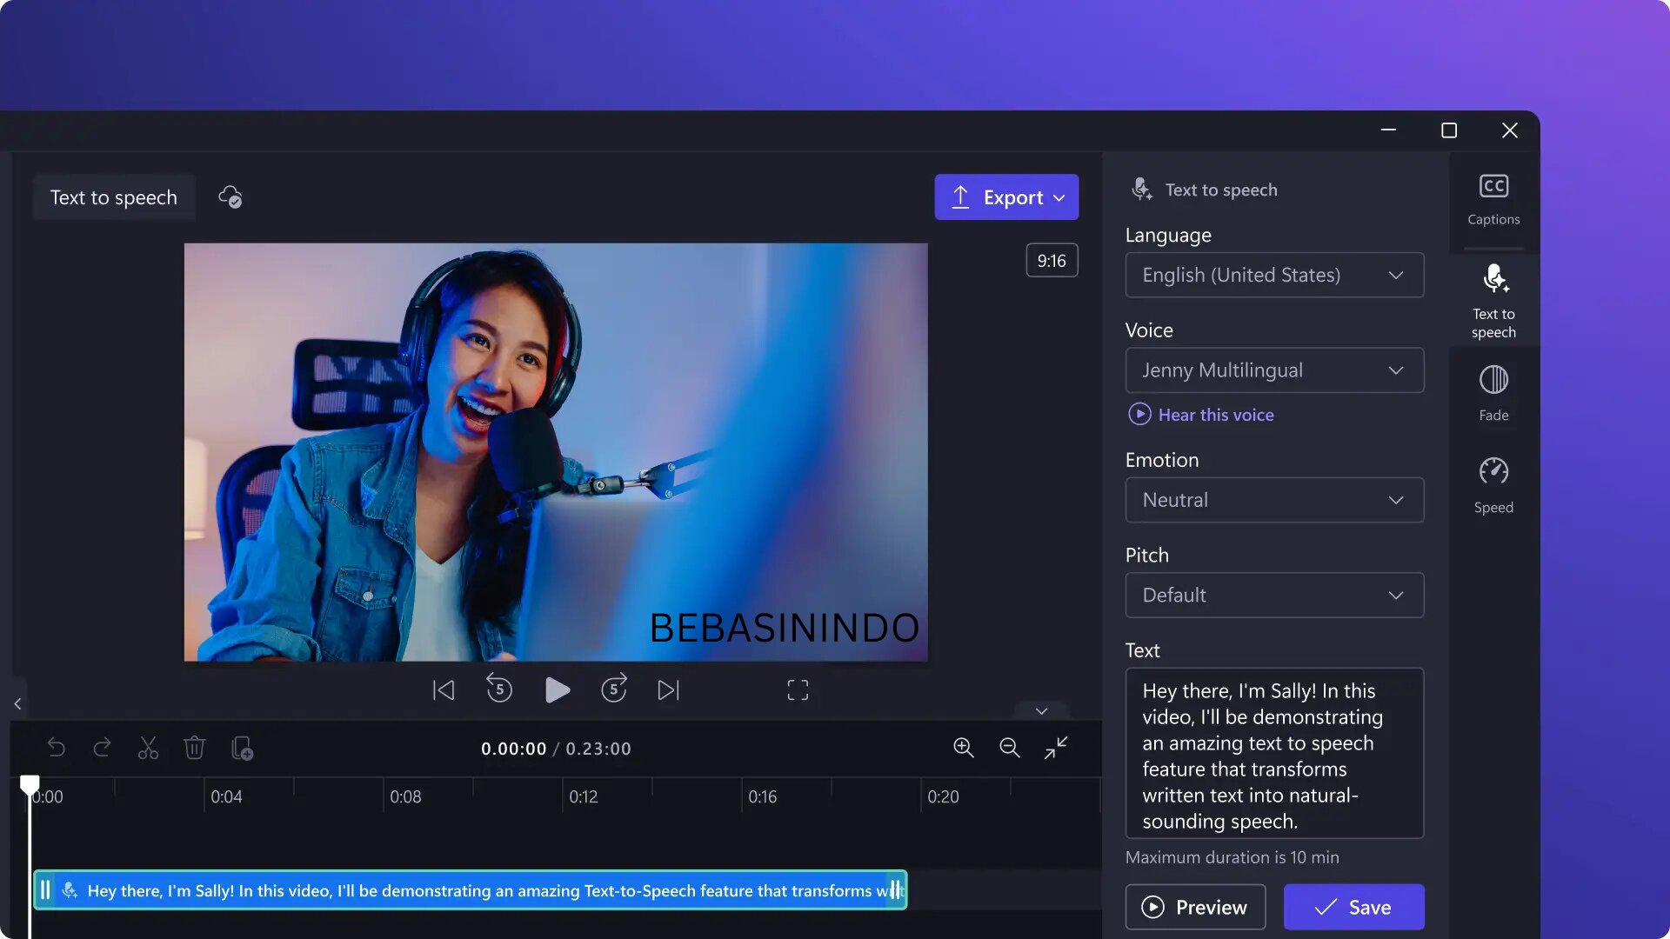Screen dimensions: 1670x939
Task: Open the Speed panel
Action: (x=1493, y=485)
